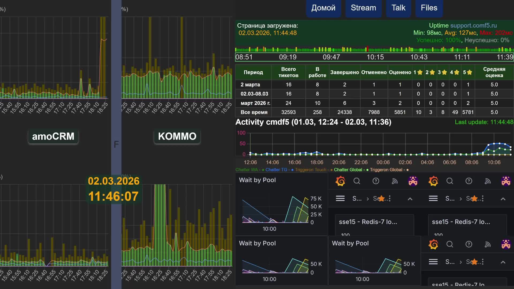The width and height of the screenshot is (514, 289).
Task: Click the Grafana logo in the top-left Redis panel
Action: (x=340, y=181)
